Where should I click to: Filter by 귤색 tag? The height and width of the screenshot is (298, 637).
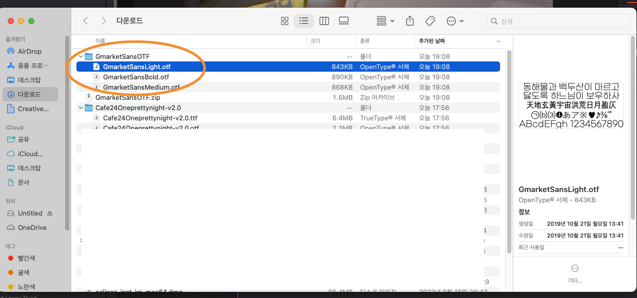click(x=30, y=272)
